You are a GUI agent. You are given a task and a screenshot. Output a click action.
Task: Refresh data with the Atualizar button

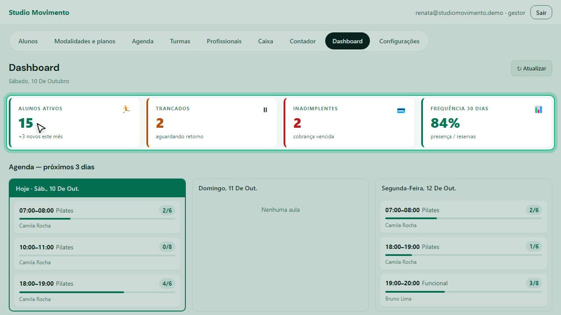pyautogui.click(x=532, y=68)
